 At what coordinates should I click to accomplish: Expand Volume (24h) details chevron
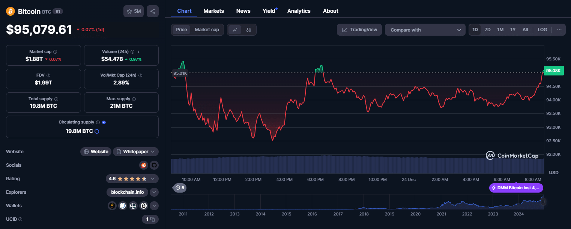click(138, 51)
